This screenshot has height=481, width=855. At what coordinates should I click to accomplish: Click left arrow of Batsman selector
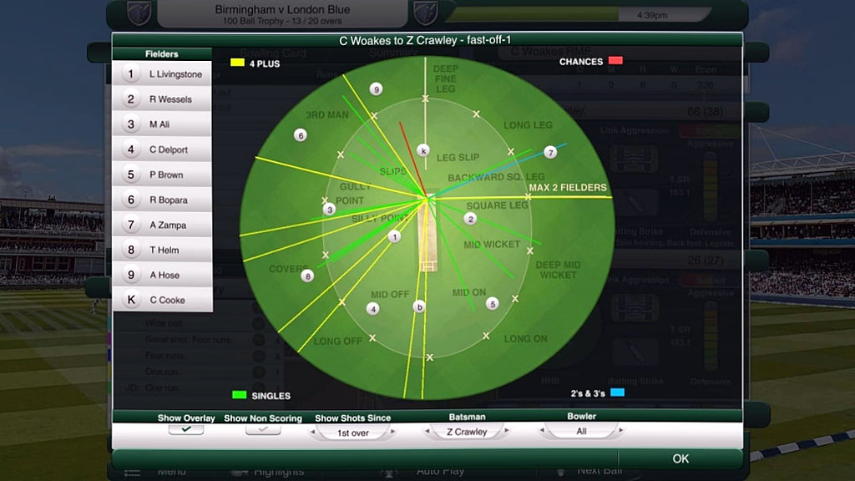(x=427, y=431)
